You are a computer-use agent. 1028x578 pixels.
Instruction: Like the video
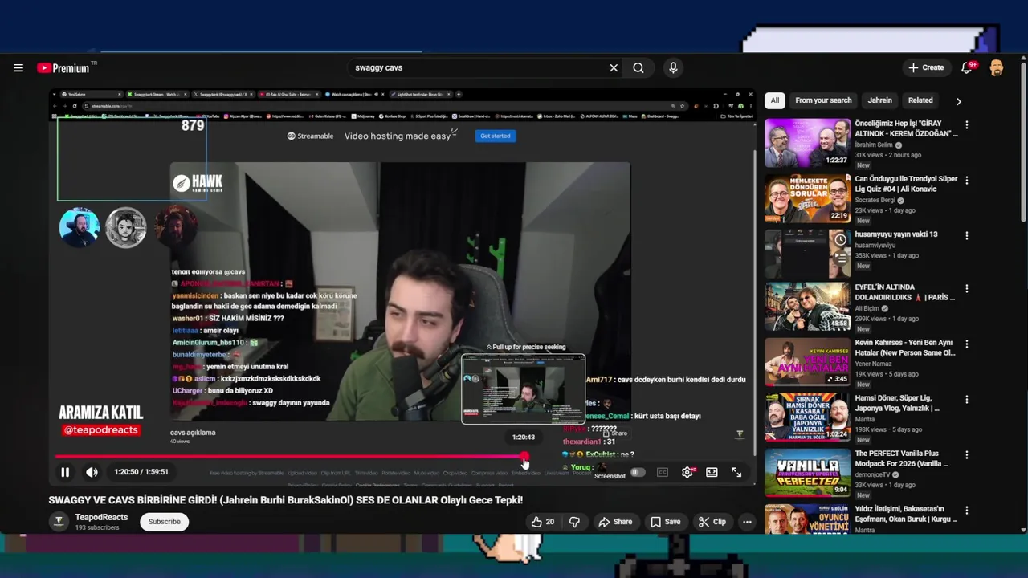click(543, 522)
